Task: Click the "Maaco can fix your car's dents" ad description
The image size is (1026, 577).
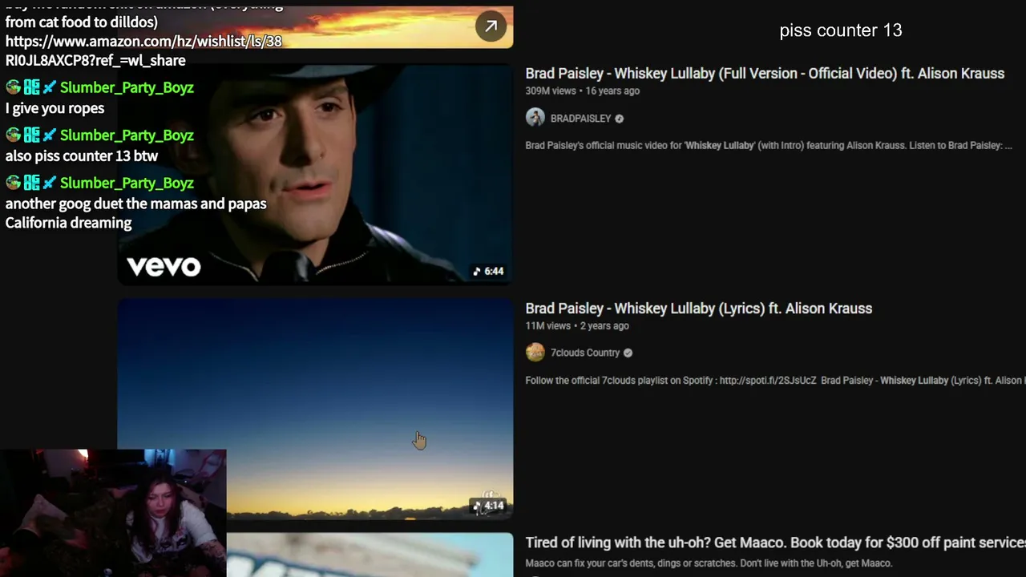Action: (709, 563)
